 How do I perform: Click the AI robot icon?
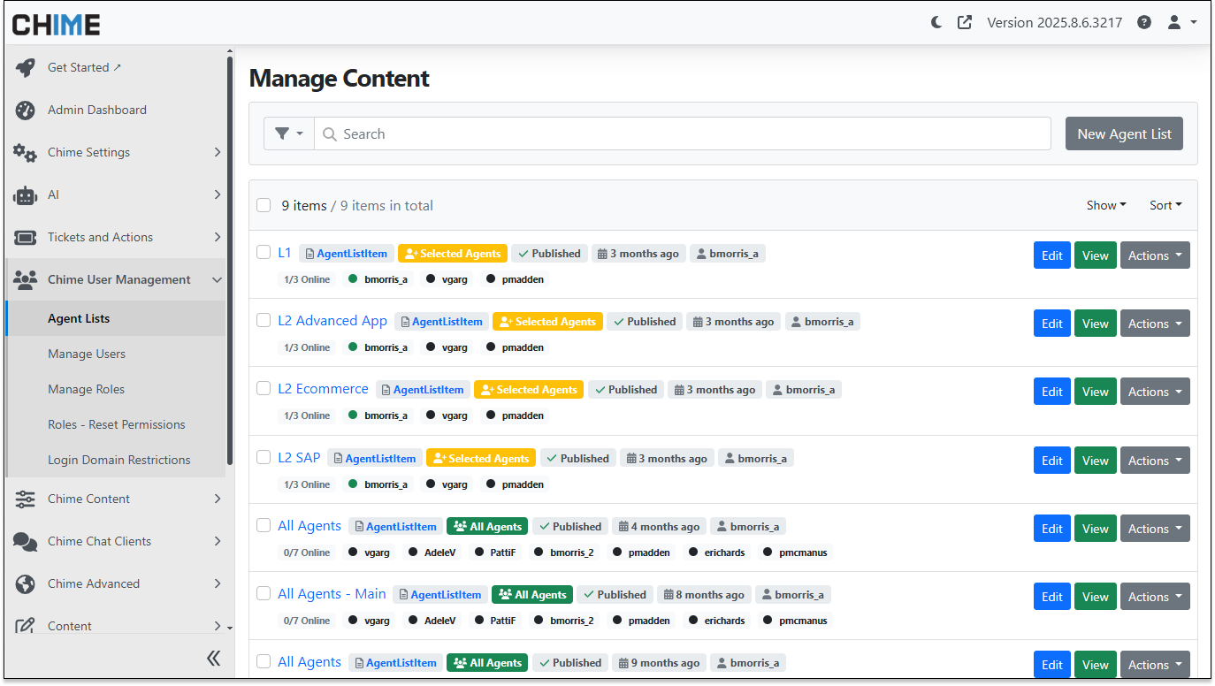coord(26,195)
